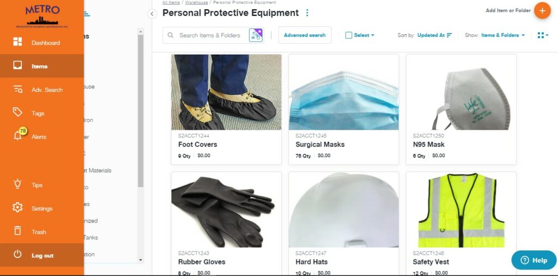Follow the Warehouse breadcrumb link

tap(196, 2)
